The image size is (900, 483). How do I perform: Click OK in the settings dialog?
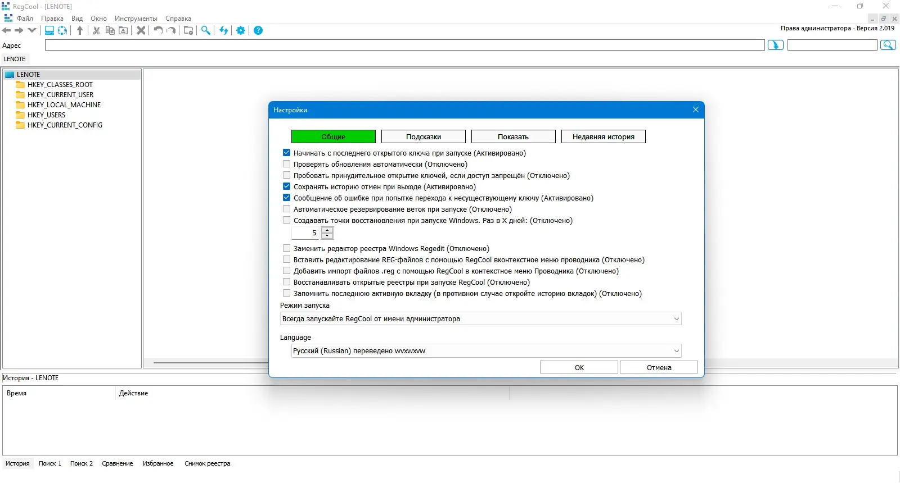[579, 367]
